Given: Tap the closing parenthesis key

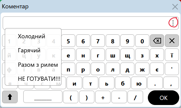Looking at the screenshot, I should click(x=87, y=97).
